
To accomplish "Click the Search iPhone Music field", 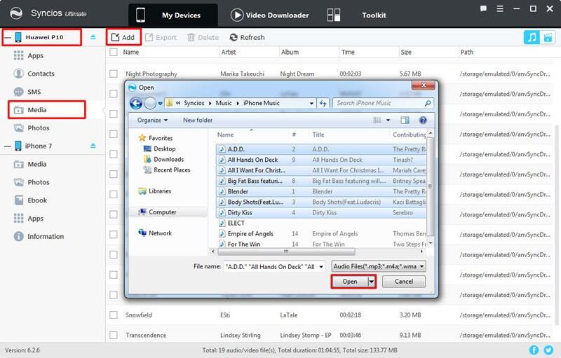I will pos(377,103).
